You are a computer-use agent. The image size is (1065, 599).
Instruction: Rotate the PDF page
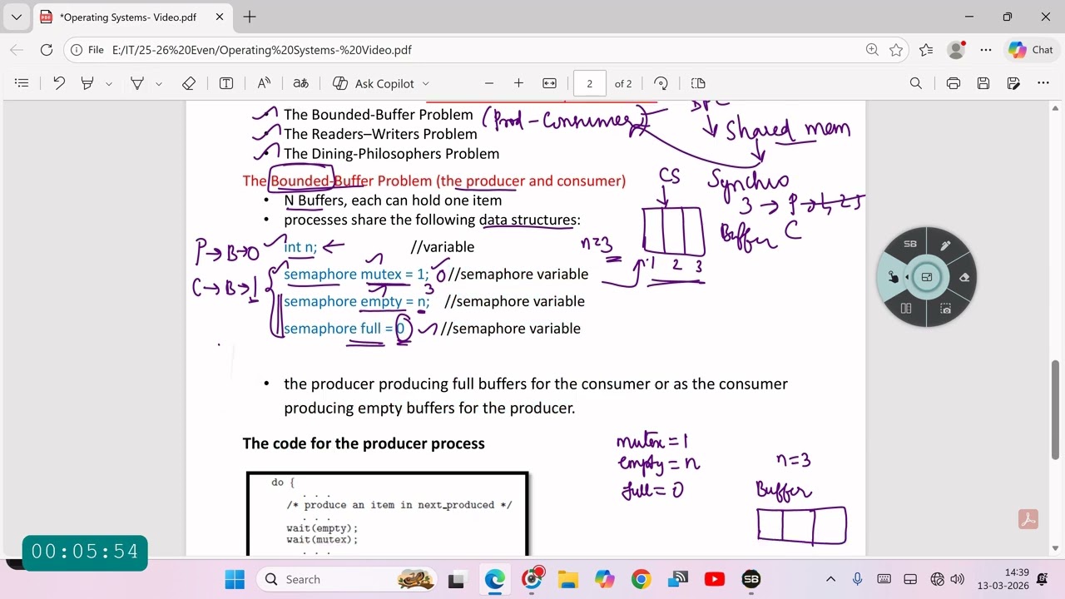661,83
